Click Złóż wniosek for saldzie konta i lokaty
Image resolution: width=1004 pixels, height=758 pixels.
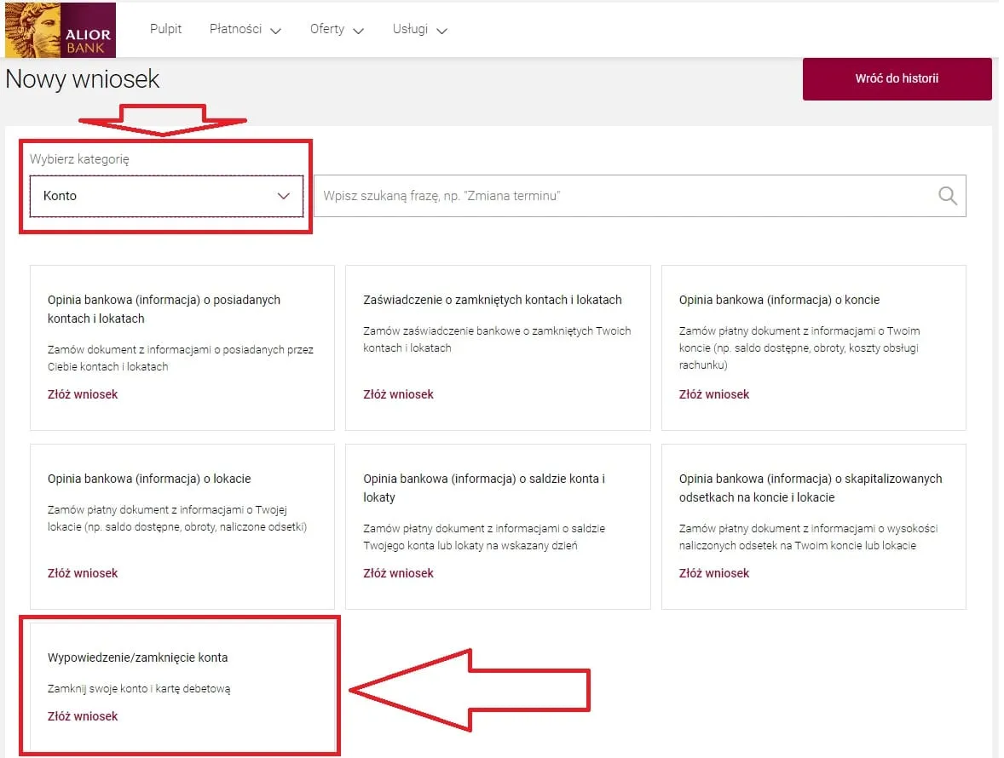click(398, 573)
